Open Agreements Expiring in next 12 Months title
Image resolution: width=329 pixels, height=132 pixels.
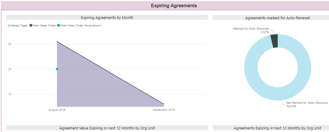(277, 128)
